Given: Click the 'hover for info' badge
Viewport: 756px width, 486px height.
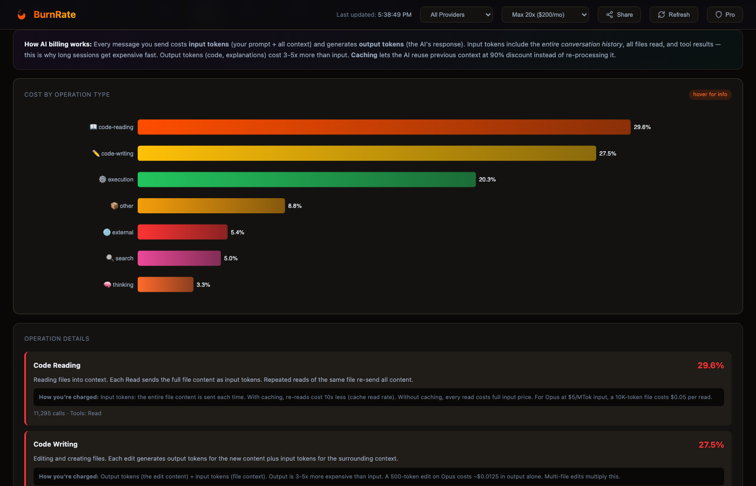Looking at the screenshot, I should pyautogui.click(x=710, y=94).
